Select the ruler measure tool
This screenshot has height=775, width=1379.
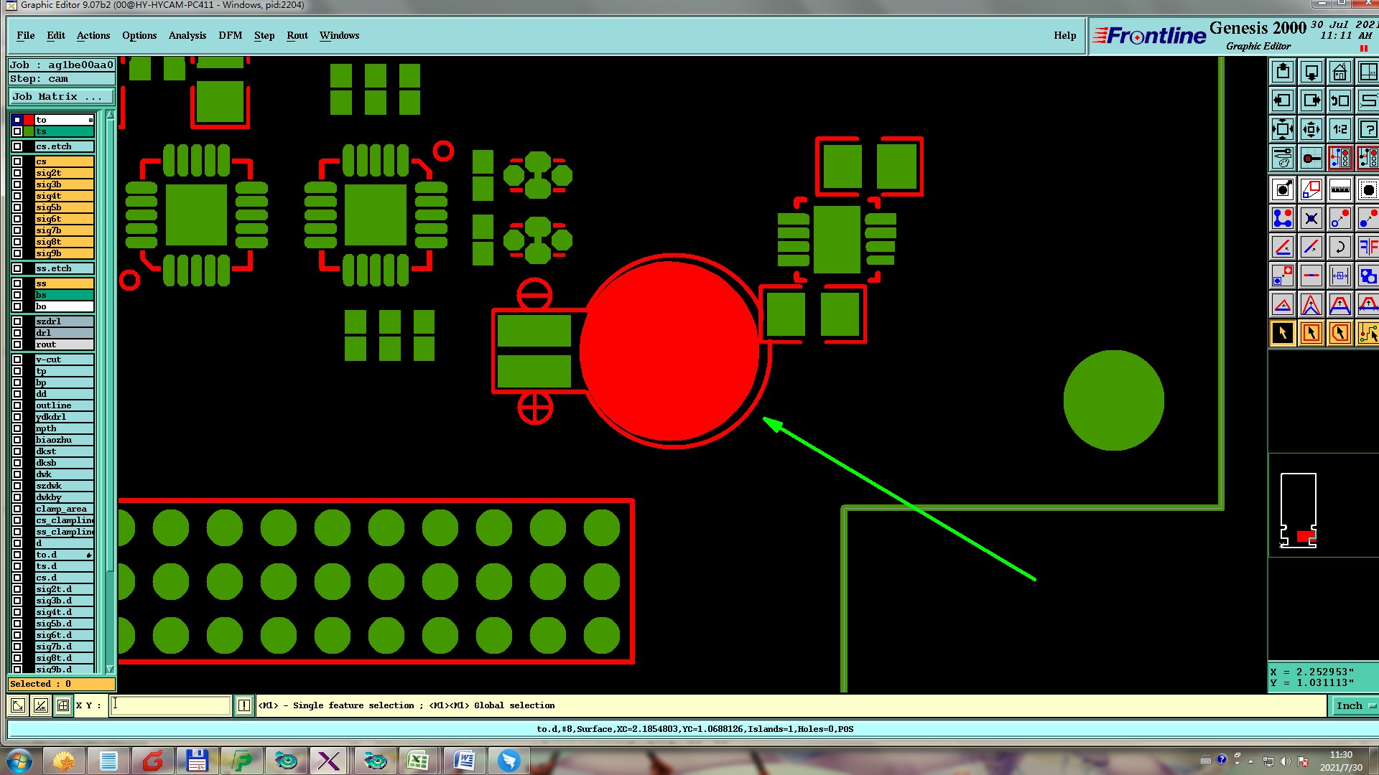1339,189
